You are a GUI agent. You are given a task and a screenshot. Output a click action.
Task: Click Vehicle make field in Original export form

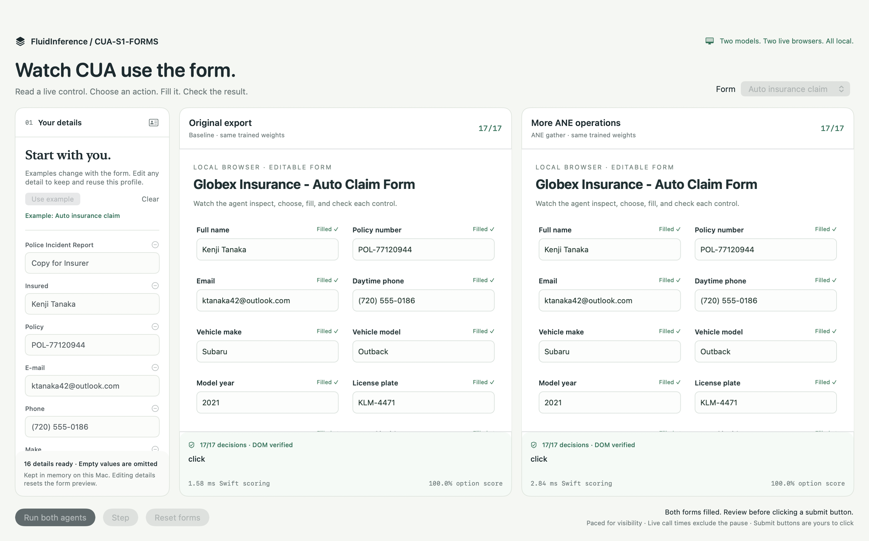267,351
